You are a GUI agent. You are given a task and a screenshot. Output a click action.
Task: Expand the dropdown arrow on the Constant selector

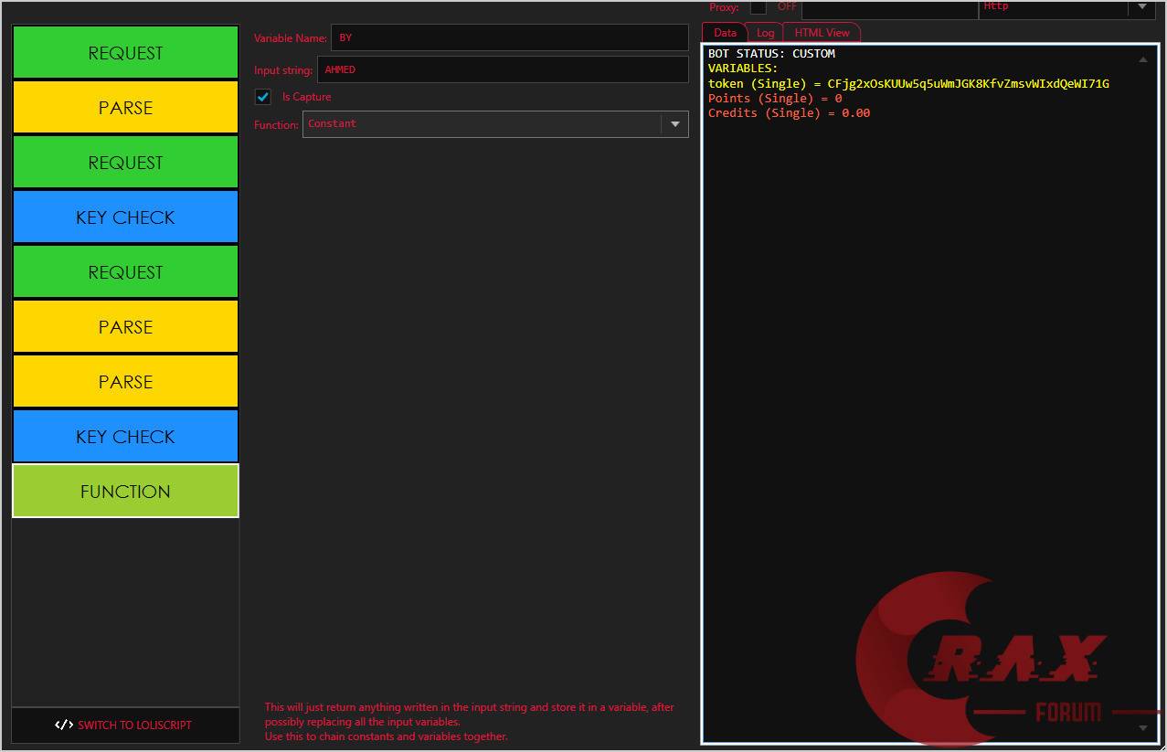point(675,124)
